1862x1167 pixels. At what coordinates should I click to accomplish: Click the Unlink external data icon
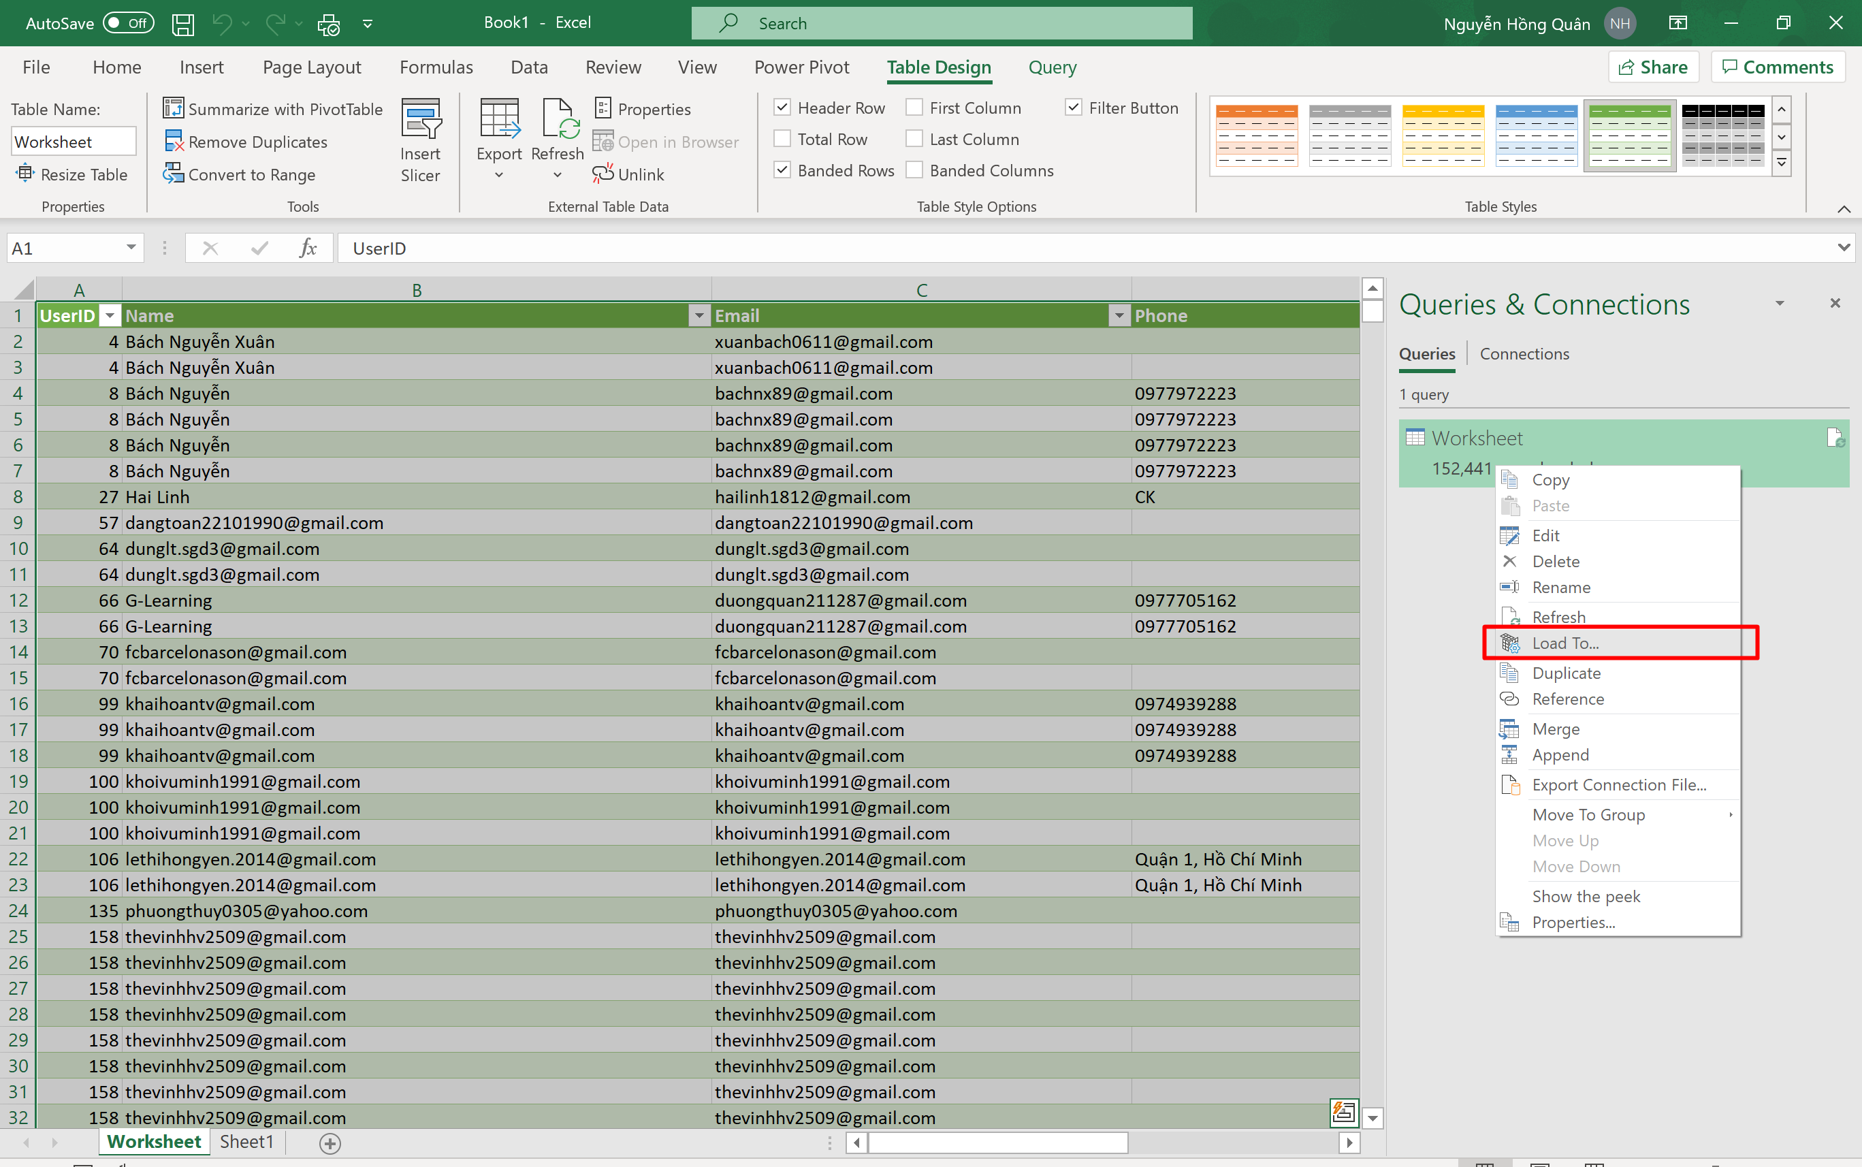[603, 174]
